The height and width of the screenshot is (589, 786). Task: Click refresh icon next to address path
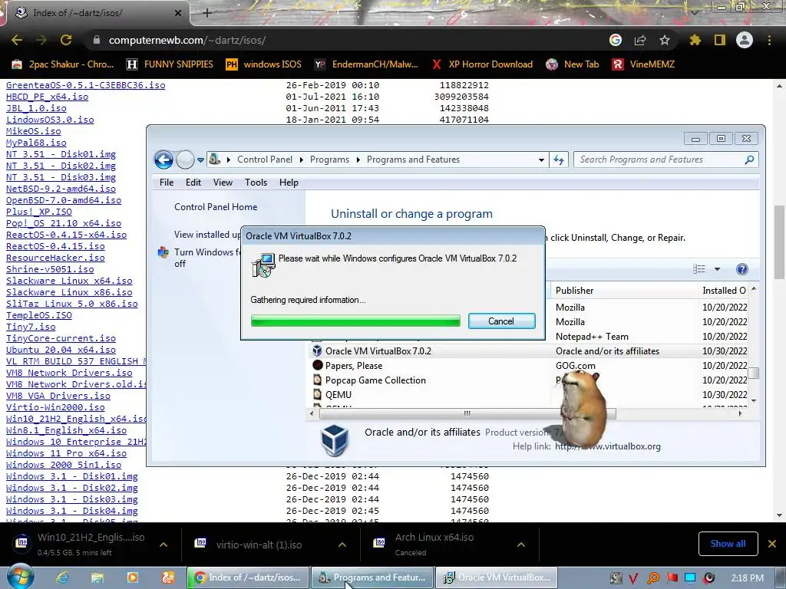point(559,160)
